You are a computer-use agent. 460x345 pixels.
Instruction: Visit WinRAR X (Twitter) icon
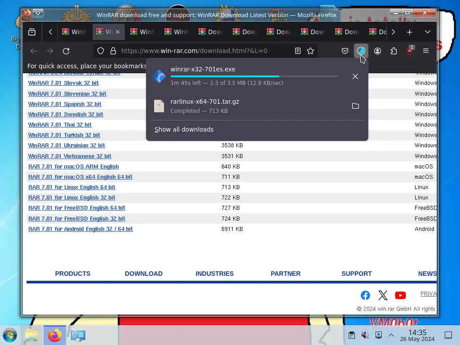pos(383,295)
